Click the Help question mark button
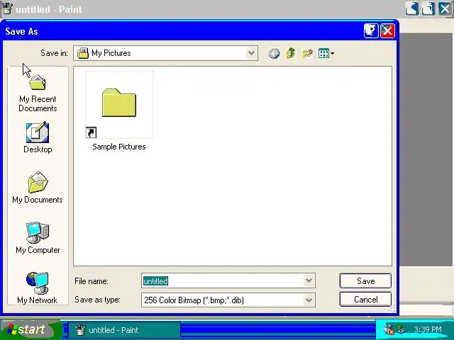 [371, 30]
